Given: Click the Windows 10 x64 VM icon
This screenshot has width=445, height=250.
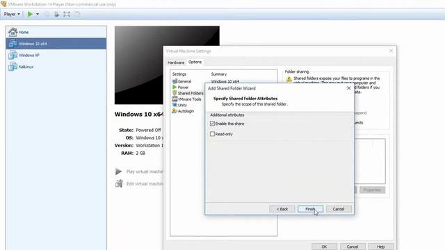Looking at the screenshot, I should pos(13,43).
